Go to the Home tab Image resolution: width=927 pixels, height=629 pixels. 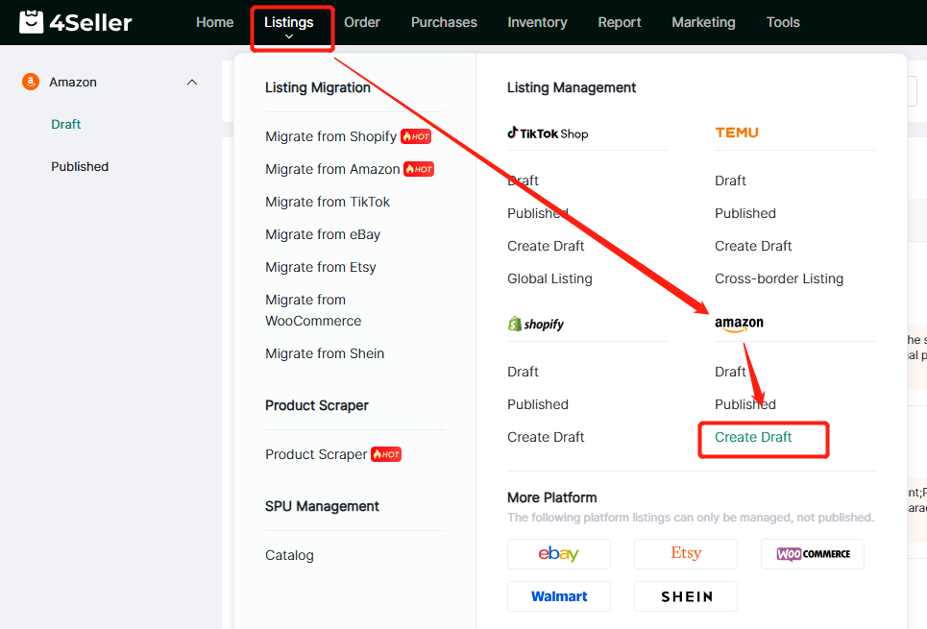click(x=214, y=22)
